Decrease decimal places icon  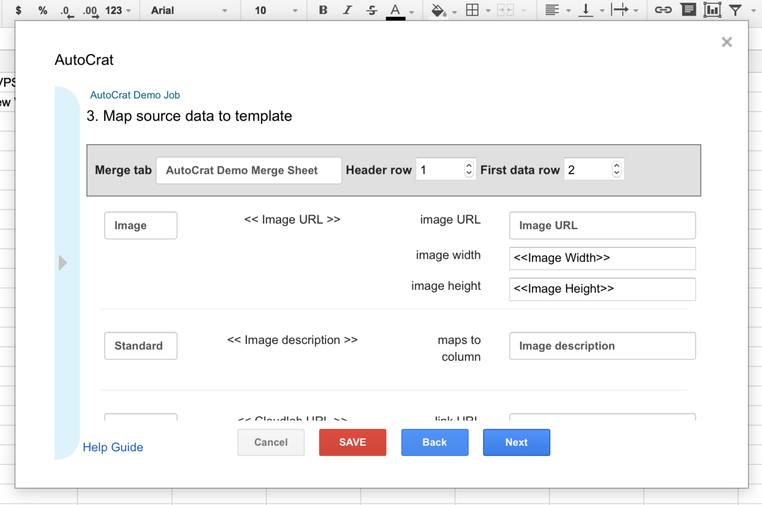point(66,10)
